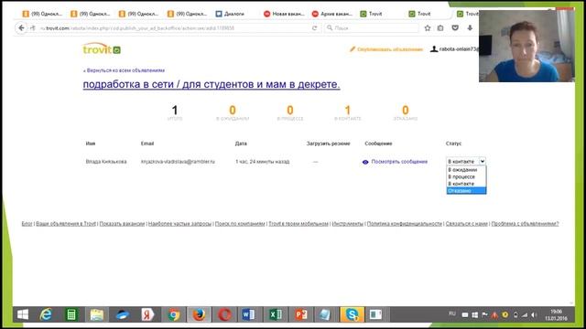Click the user account icon beside rabota-onlain73
This screenshot has width=586, height=329.
tap(434, 48)
